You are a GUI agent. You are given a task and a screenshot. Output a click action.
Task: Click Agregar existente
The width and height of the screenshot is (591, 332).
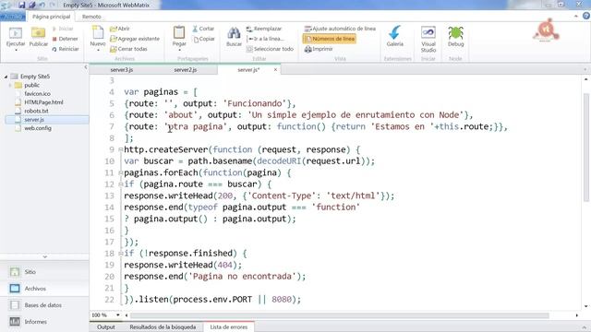click(135, 39)
